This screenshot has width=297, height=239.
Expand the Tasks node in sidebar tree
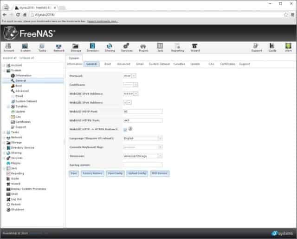coord(4,133)
